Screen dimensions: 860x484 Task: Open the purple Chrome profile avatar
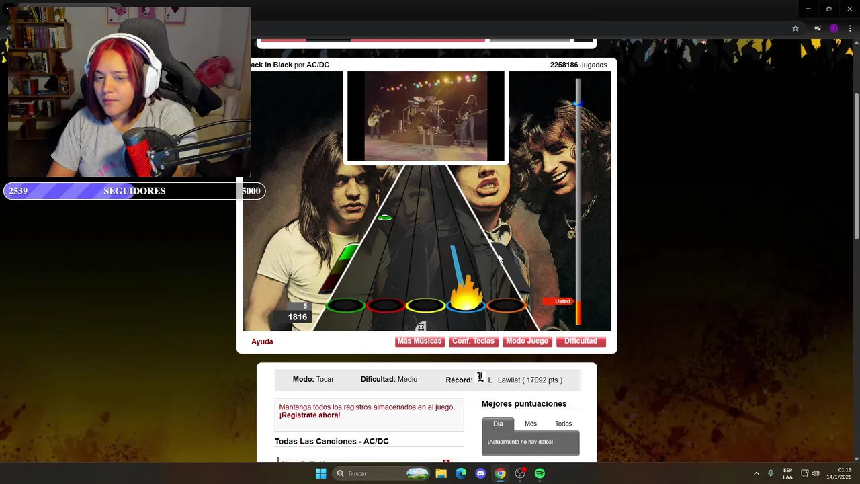point(834,28)
